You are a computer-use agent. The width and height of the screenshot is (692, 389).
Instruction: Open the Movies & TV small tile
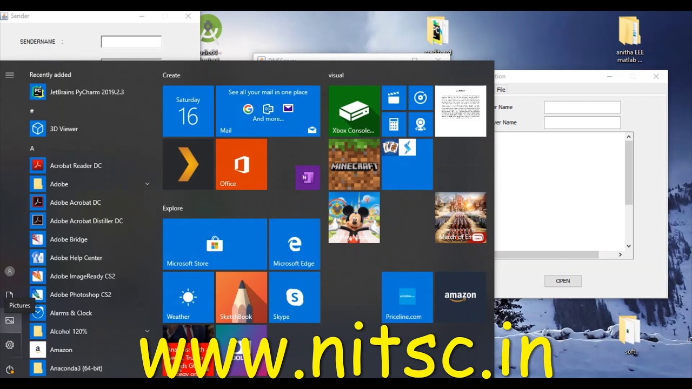(394, 98)
